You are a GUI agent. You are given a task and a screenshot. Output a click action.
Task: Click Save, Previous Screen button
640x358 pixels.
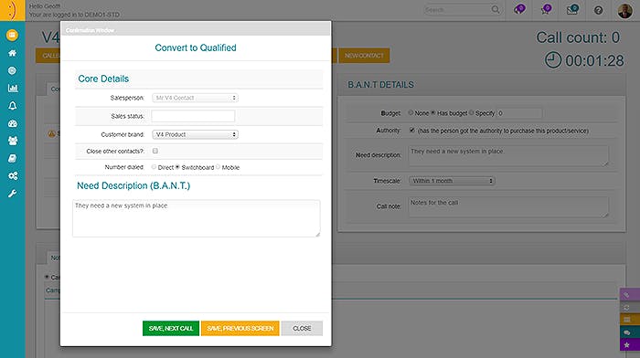coord(240,328)
